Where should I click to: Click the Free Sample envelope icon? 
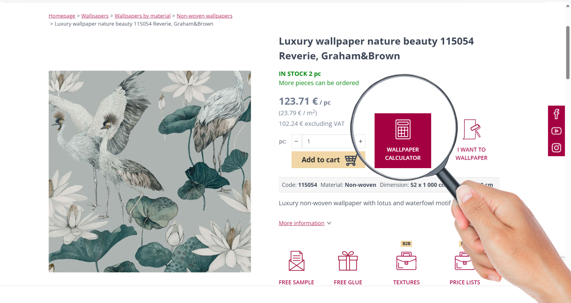(296, 261)
